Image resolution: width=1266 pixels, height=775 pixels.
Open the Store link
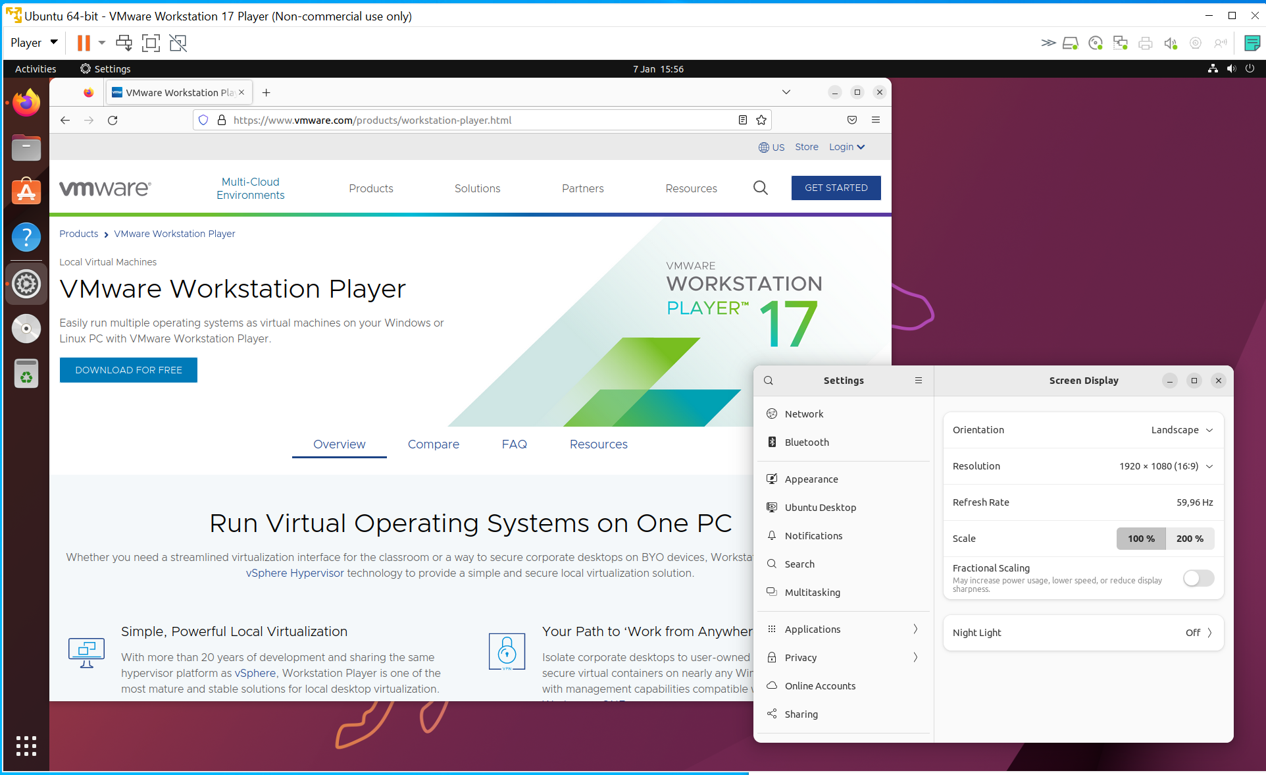(806, 147)
